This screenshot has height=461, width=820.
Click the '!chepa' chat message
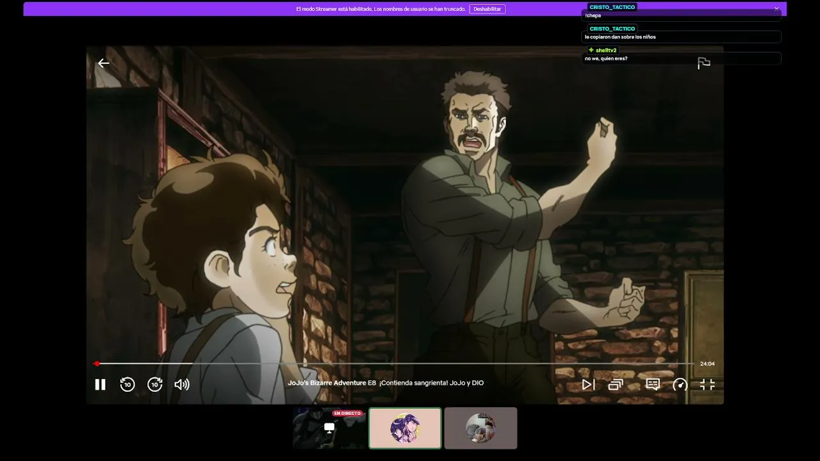[593, 15]
